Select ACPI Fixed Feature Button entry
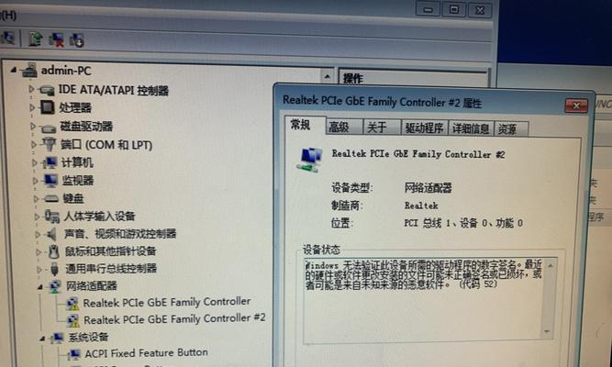The height and width of the screenshot is (367, 612). coord(147,353)
